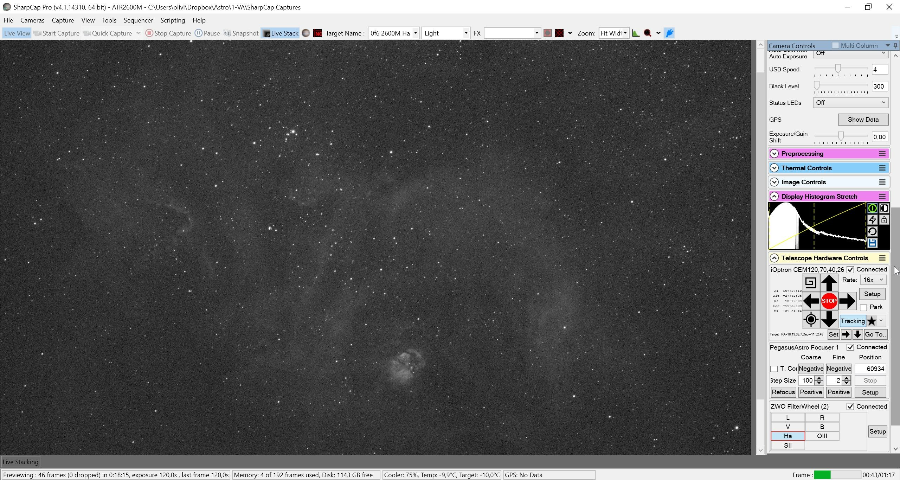Click the red STOP mount button
The image size is (900, 480).
click(x=829, y=301)
